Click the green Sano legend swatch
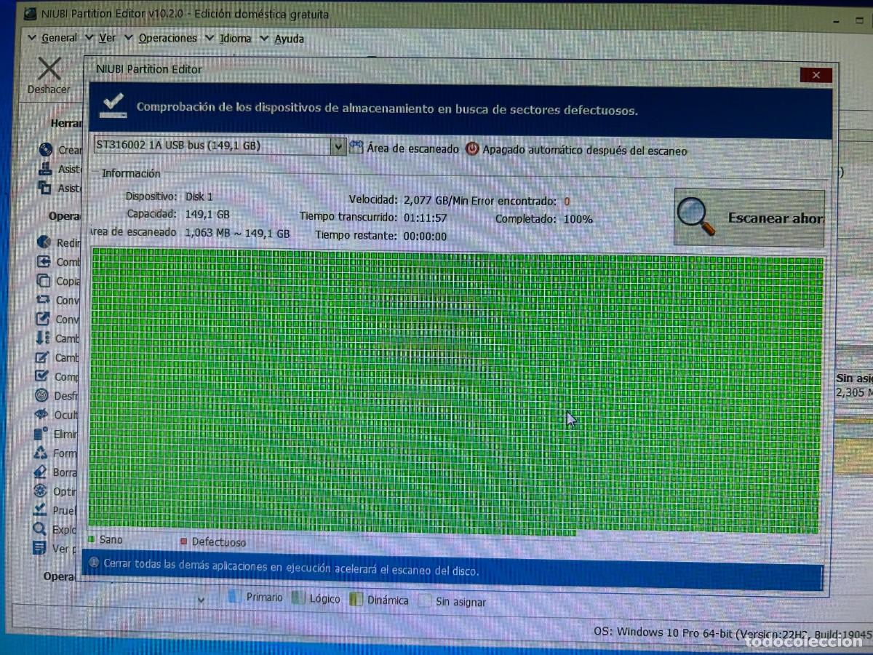 (x=91, y=539)
